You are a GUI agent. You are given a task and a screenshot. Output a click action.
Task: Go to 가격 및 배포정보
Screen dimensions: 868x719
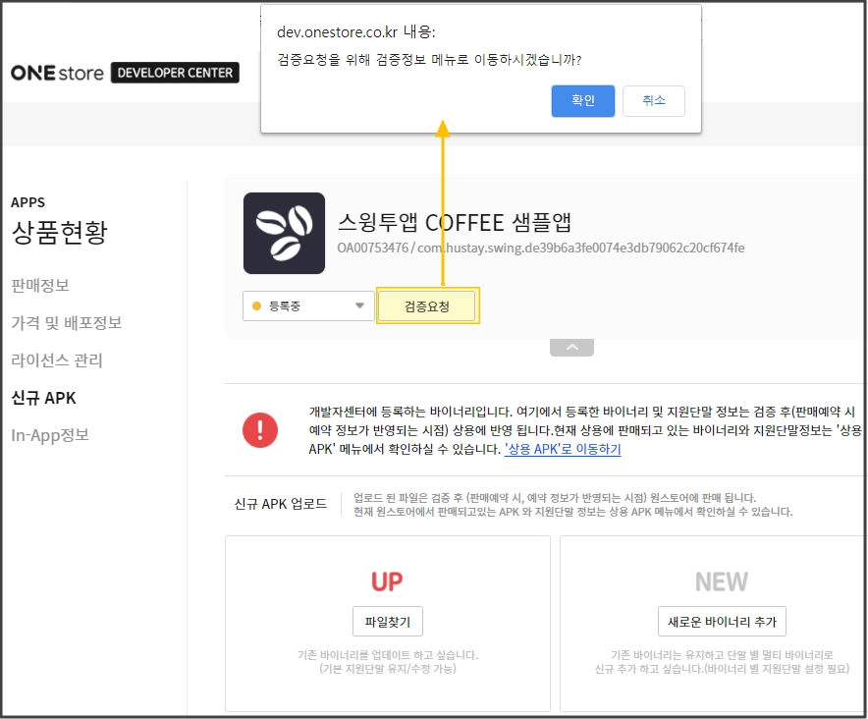tap(67, 322)
